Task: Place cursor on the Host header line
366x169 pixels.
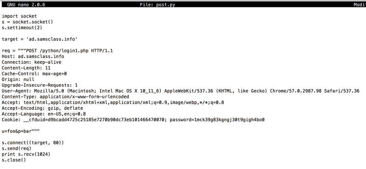Action: tap(33, 57)
